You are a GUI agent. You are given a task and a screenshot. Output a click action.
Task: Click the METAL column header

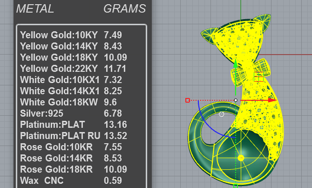(x=35, y=8)
